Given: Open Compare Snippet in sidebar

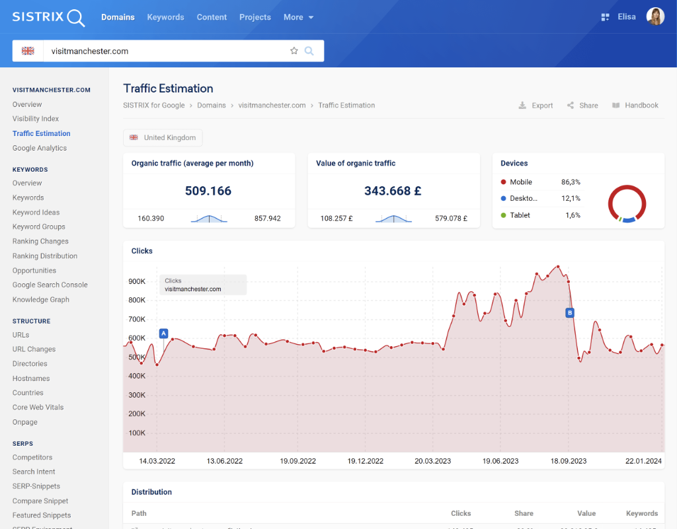Looking at the screenshot, I should pyautogui.click(x=40, y=501).
